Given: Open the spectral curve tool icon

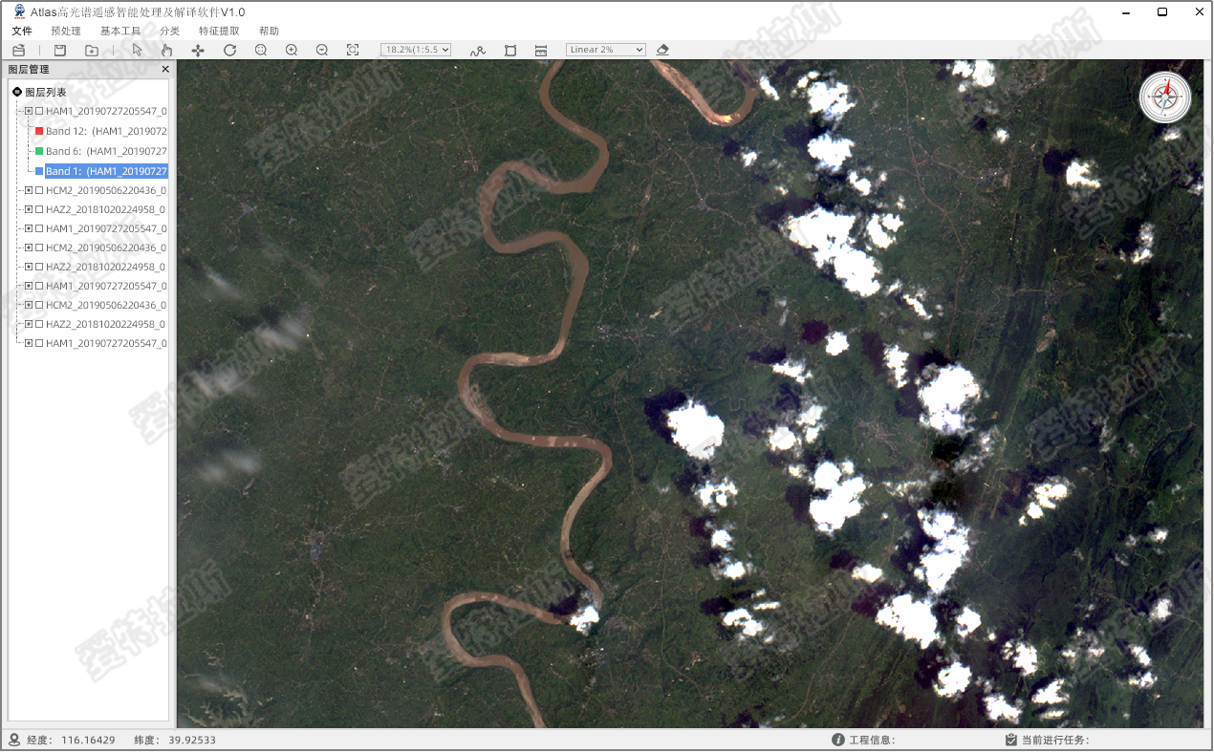Looking at the screenshot, I should point(478,50).
